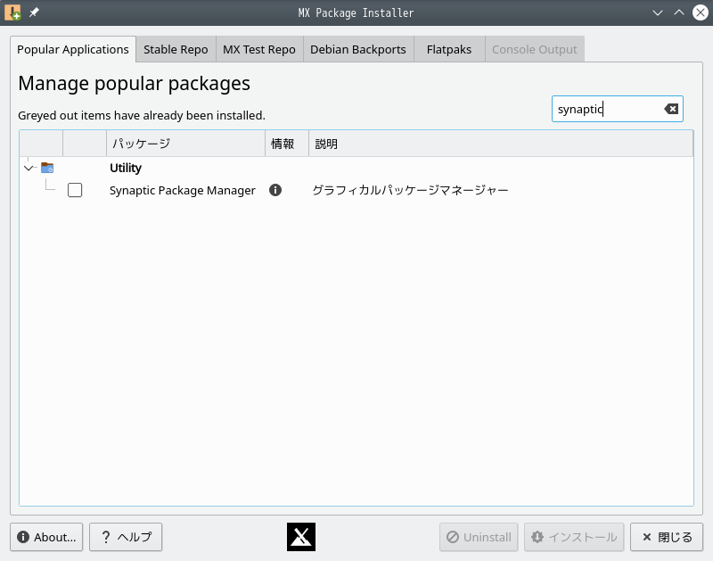Click the Uninstall button
This screenshot has width=713, height=561.
point(479,537)
